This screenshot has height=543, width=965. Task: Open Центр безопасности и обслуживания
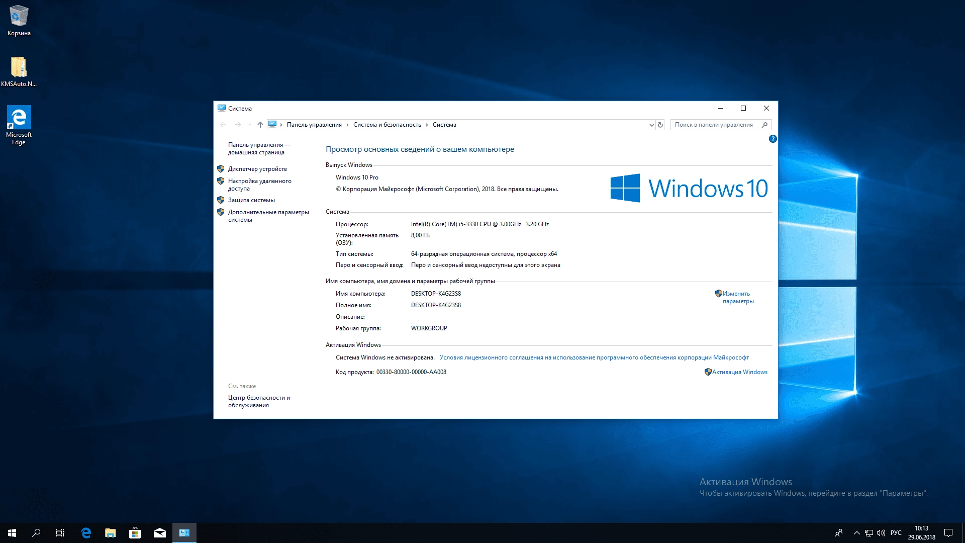(259, 401)
